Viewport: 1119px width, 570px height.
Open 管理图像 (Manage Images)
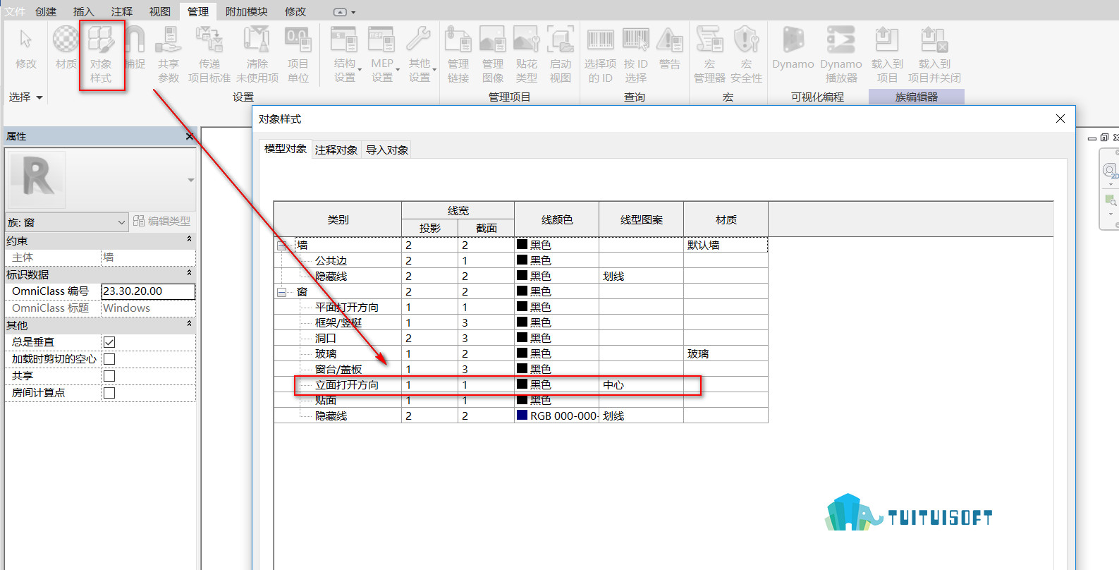pos(493,55)
